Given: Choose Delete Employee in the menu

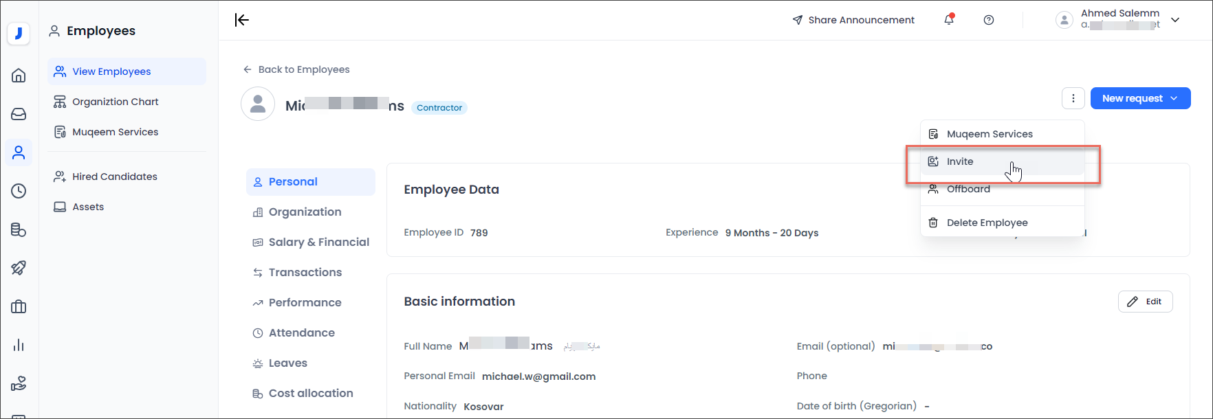Looking at the screenshot, I should point(987,223).
